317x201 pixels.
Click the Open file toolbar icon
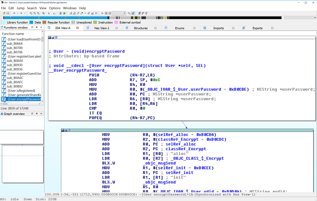(4, 13)
